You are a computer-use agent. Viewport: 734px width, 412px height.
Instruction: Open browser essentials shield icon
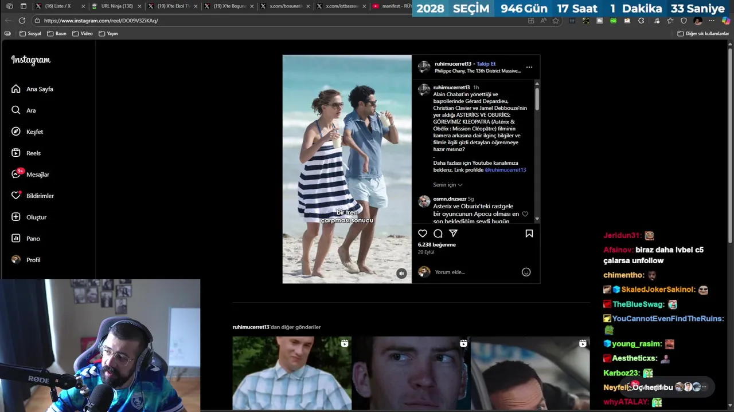tap(684, 21)
